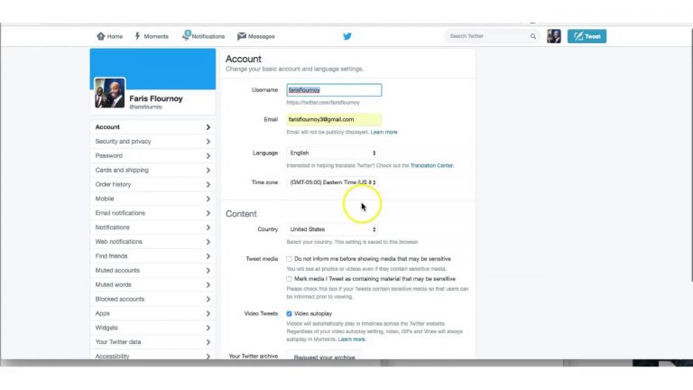Open the Time zone dropdown

[332, 182]
